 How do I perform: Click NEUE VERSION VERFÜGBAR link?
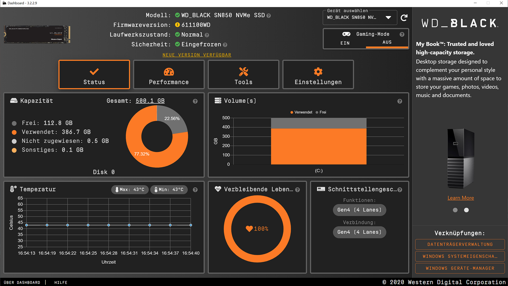coord(197,55)
